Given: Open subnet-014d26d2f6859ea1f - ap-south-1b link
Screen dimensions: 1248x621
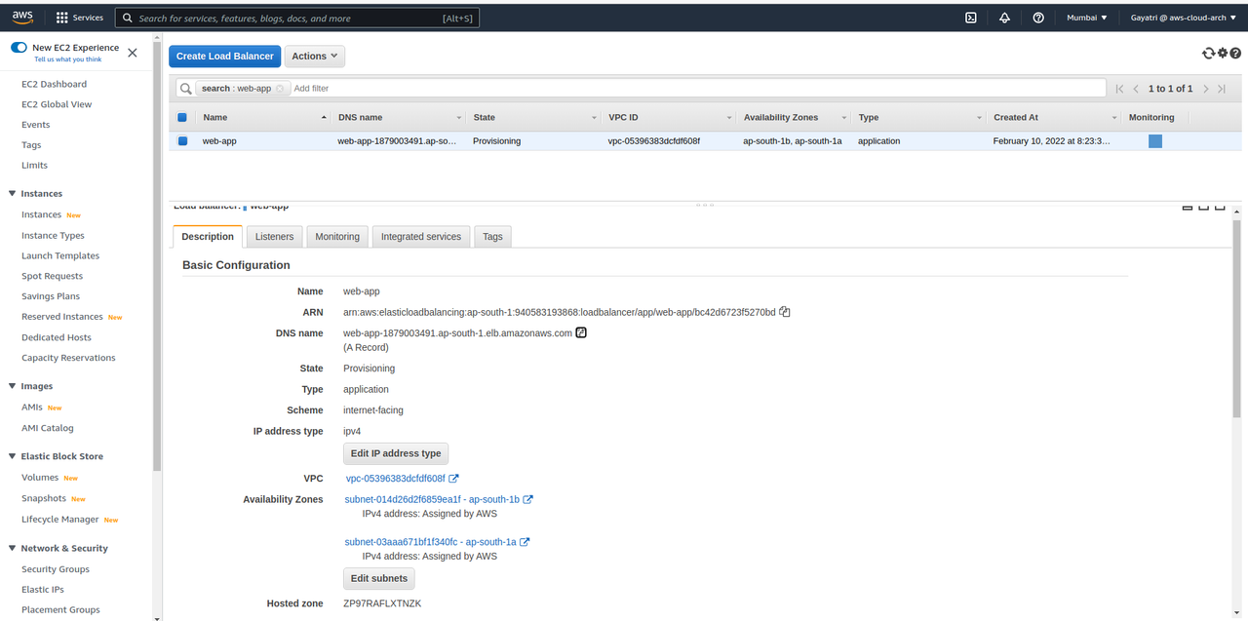Looking at the screenshot, I should point(432,499).
